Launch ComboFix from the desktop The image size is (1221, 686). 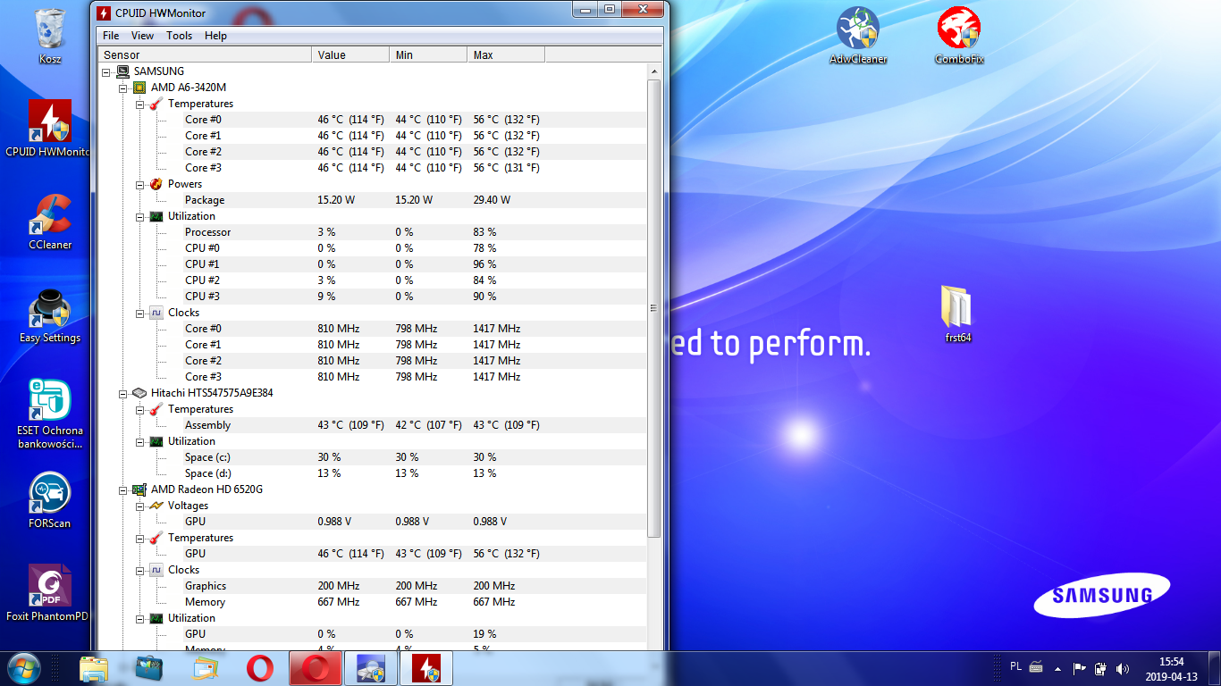coord(959,36)
